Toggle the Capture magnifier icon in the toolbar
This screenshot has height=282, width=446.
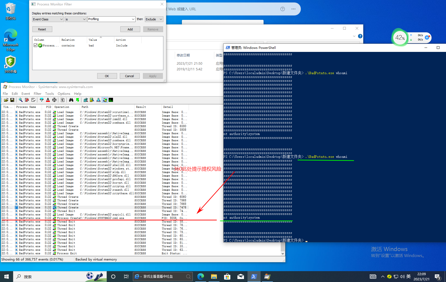pos(21,100)
